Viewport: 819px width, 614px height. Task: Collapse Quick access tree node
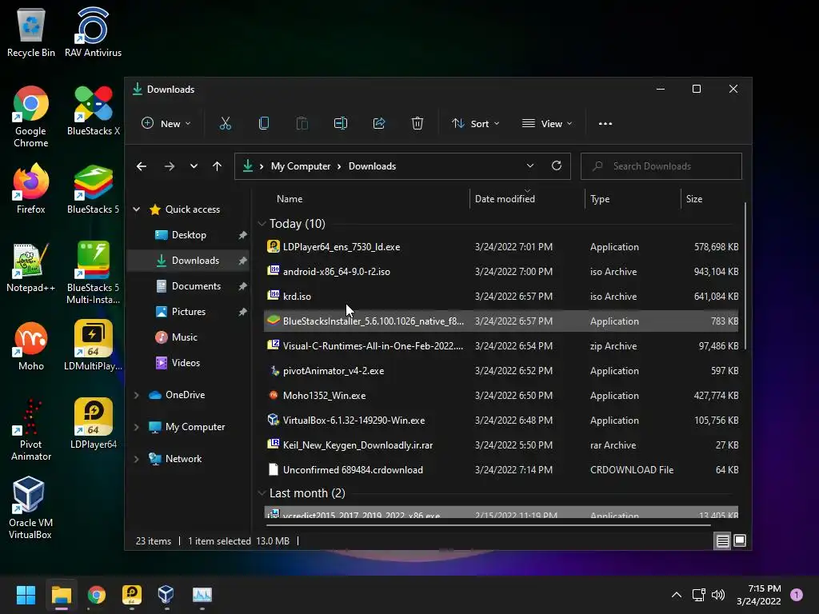(136, 209)
